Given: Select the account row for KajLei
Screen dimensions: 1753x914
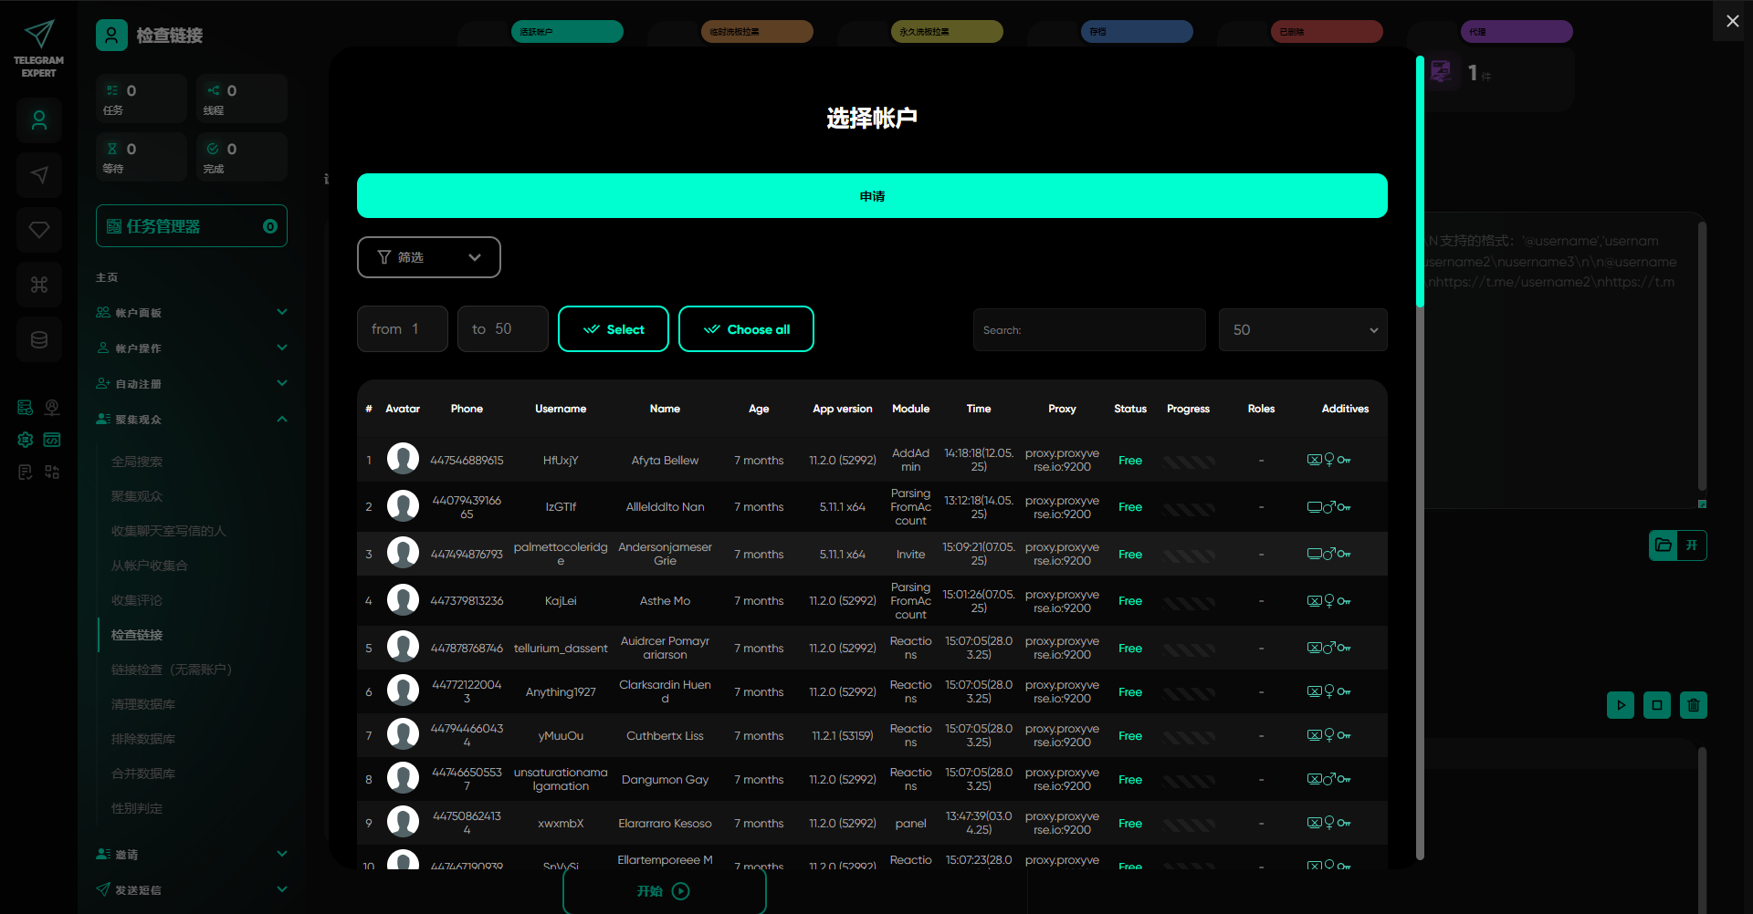Looking at the screenshot, I should click(560, 601).
